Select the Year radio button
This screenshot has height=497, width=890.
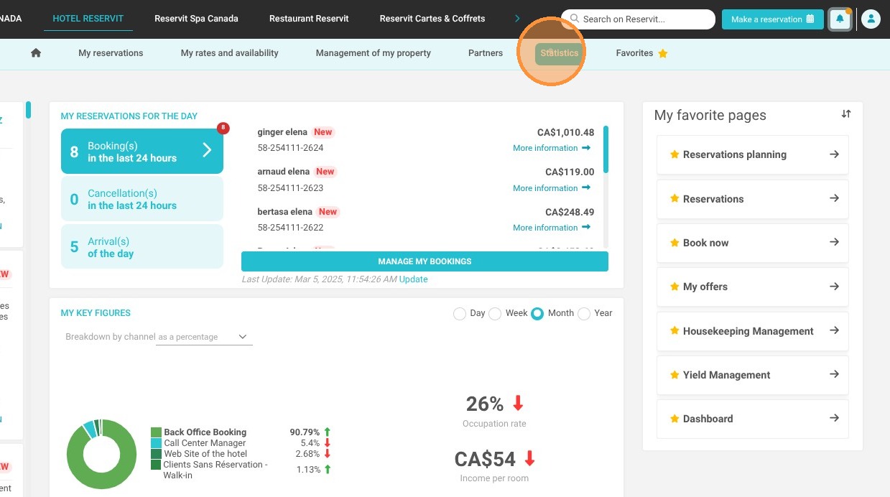[584, 314]
